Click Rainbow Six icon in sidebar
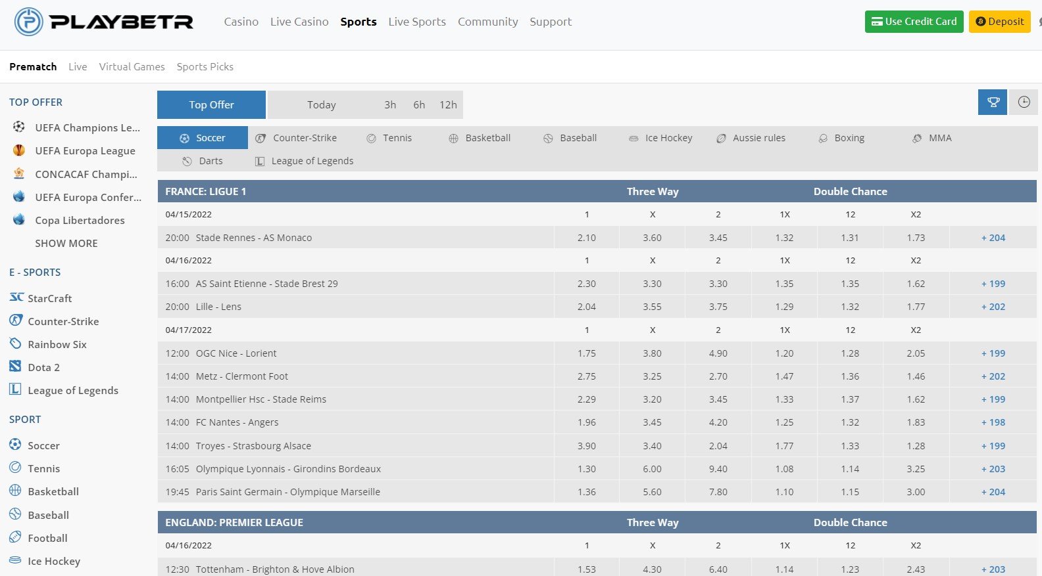Viewport: 1042px width, 576px height. click(x=16, y=343)
